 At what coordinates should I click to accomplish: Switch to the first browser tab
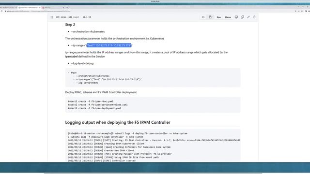[x=8, y=8]
